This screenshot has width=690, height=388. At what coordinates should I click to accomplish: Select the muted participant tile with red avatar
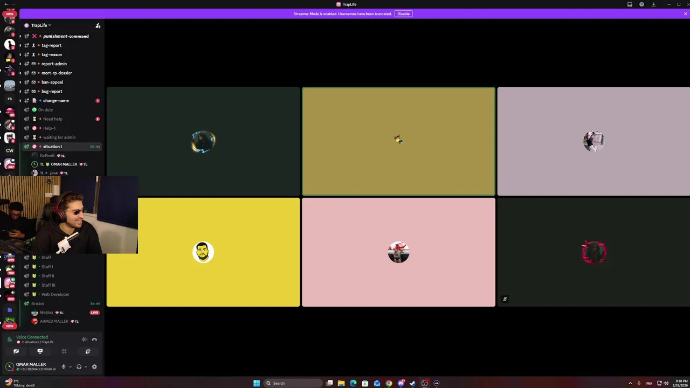pos(594,252)
